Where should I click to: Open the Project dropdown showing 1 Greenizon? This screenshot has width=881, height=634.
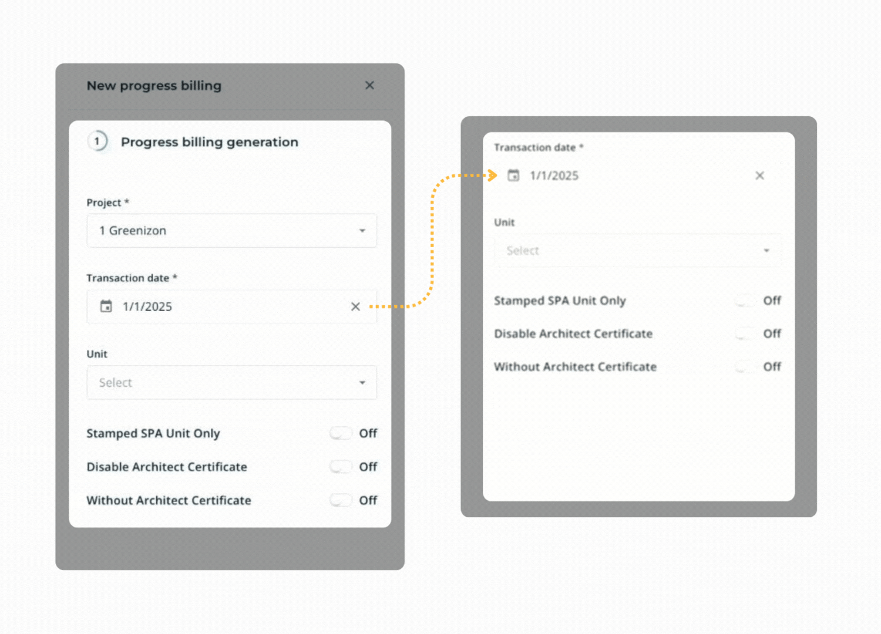(231, 231)
